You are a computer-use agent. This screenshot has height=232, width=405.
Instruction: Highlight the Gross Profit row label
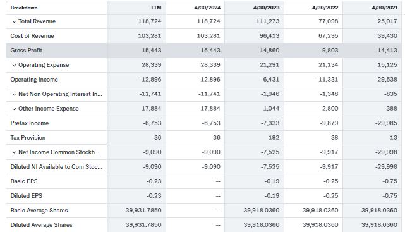27,51
